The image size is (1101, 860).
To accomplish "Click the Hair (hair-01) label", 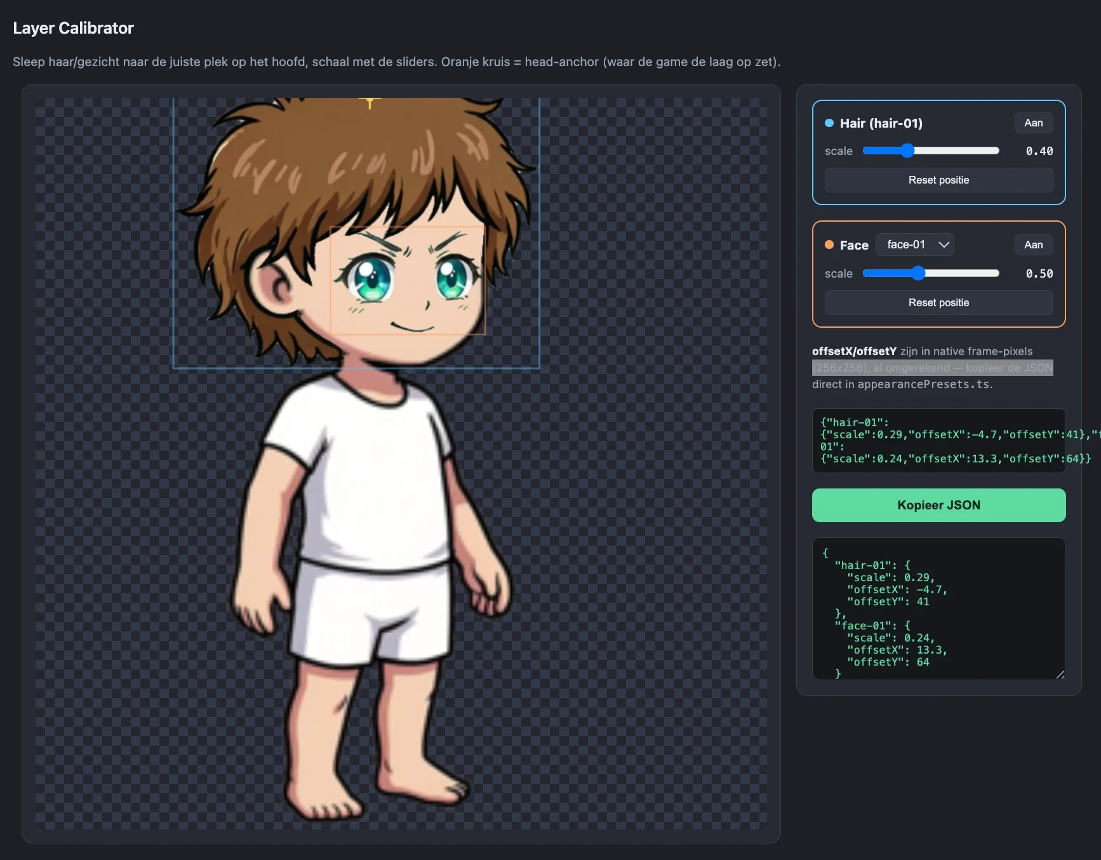I will [x=881, y=123].
